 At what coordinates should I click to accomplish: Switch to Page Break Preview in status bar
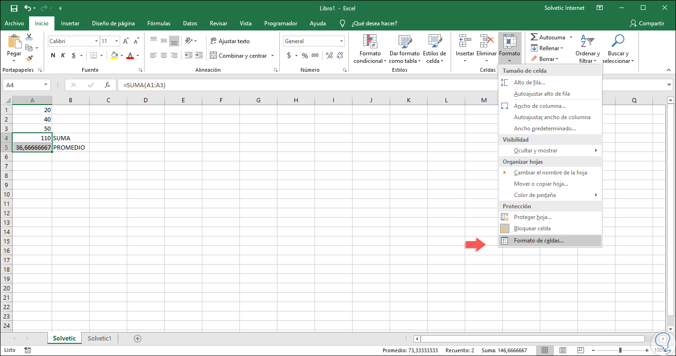[580, 350]
